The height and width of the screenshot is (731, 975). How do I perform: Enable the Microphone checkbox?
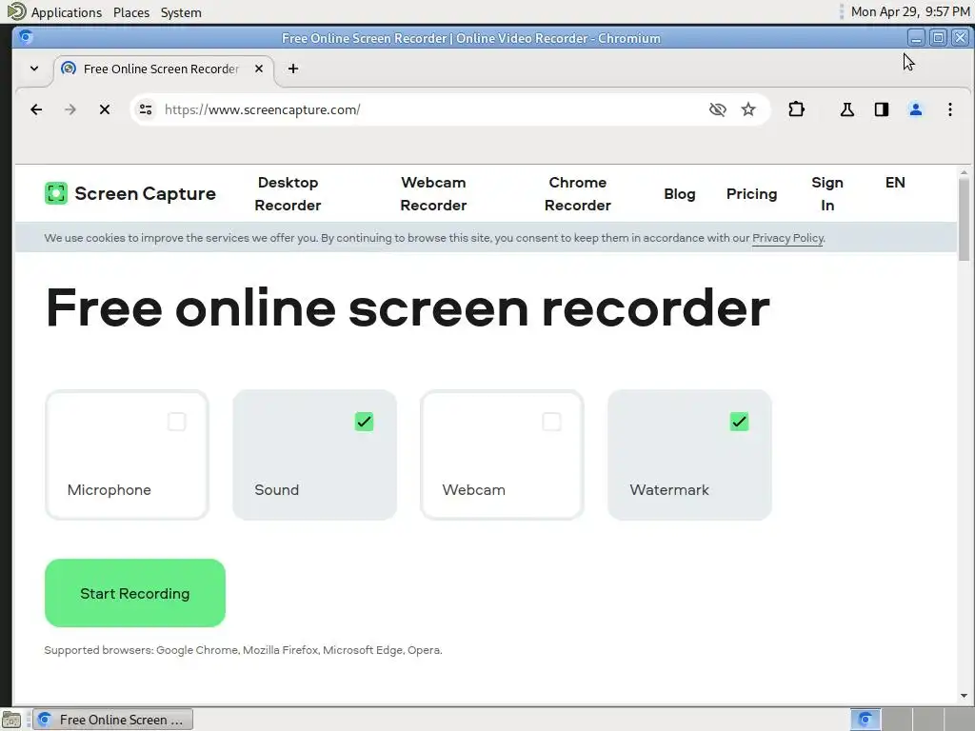pos(176,422)
